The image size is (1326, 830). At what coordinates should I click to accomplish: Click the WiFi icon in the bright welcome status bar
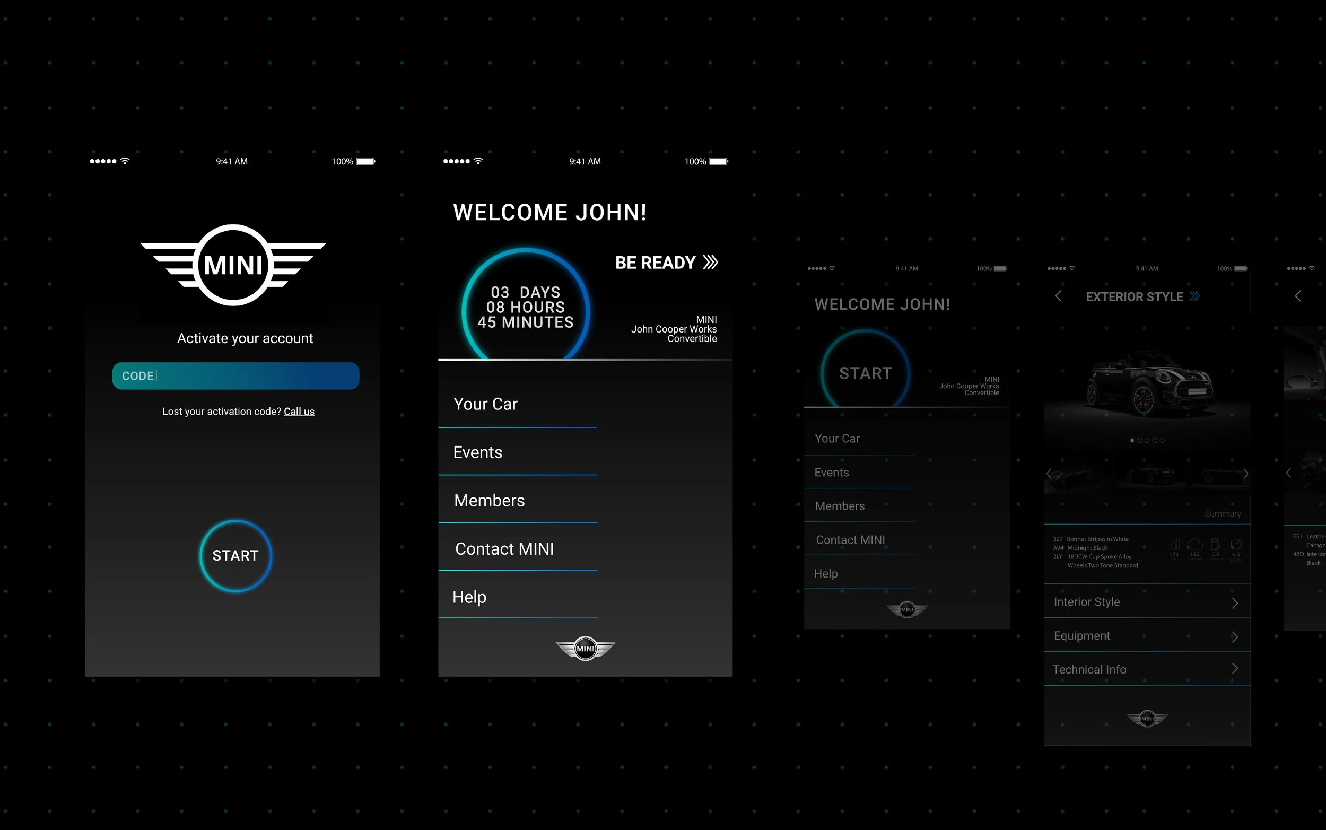[478, 161]
